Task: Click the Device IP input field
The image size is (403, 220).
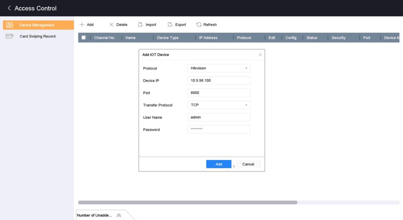Action: click(218, 81)
